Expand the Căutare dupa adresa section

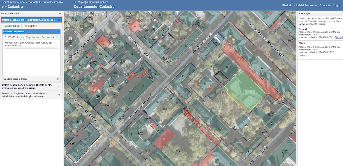[58, 79]
